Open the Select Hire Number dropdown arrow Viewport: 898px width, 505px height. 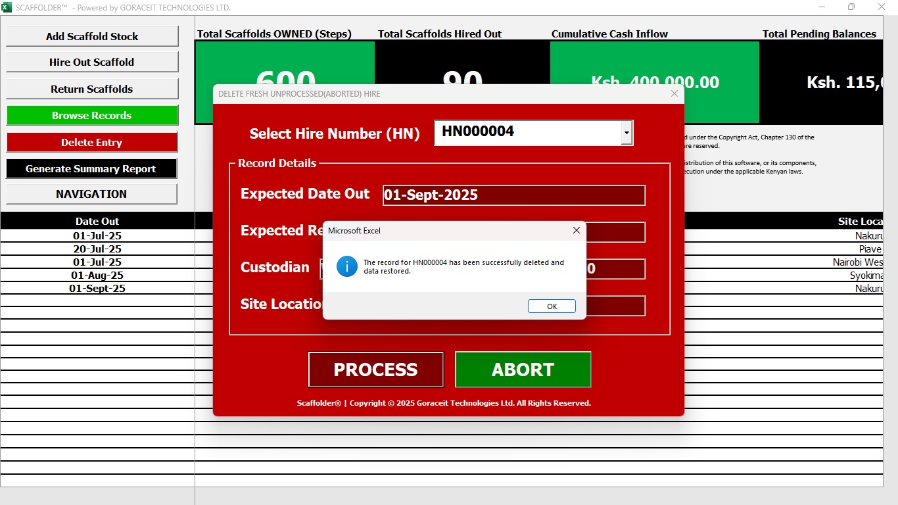coord(626,133)
